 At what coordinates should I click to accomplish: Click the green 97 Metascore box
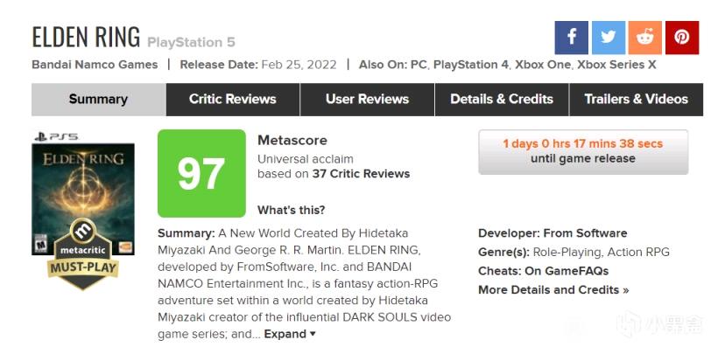[201, 173]
